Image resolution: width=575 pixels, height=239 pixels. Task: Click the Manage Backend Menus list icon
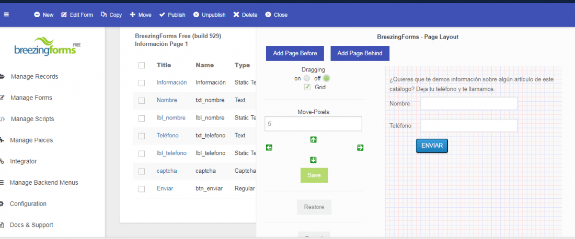[2, 182]
